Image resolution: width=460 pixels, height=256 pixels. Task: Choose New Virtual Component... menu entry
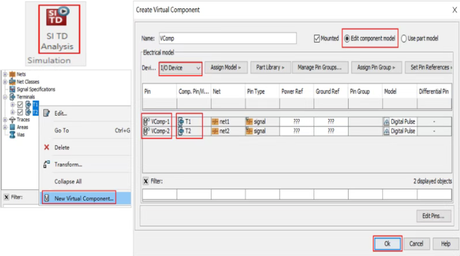pyautogui.click(x=84, y=198)
